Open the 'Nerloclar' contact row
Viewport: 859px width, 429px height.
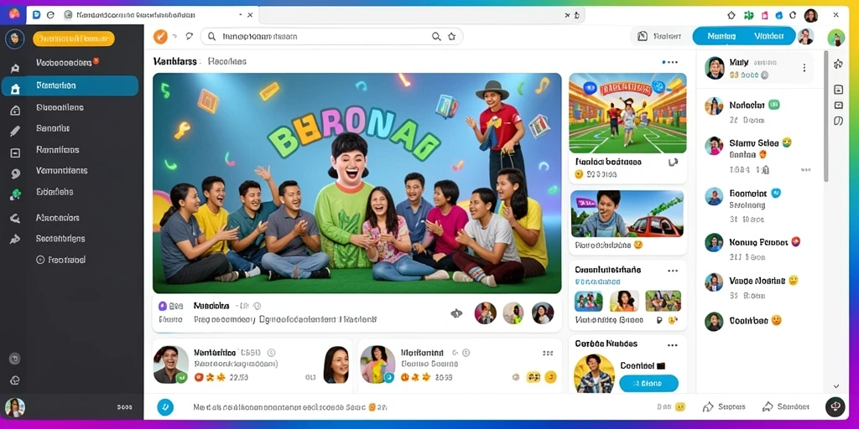tap(759, 111)
